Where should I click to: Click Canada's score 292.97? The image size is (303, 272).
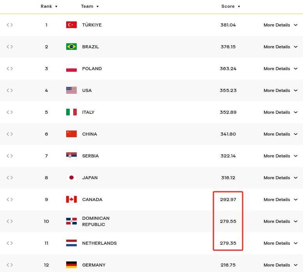228,200
